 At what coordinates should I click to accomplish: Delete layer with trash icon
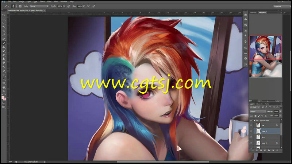[277, 151]
